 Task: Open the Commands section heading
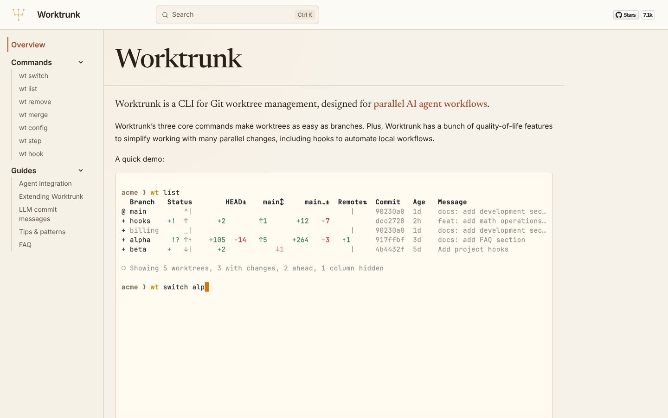32,62
